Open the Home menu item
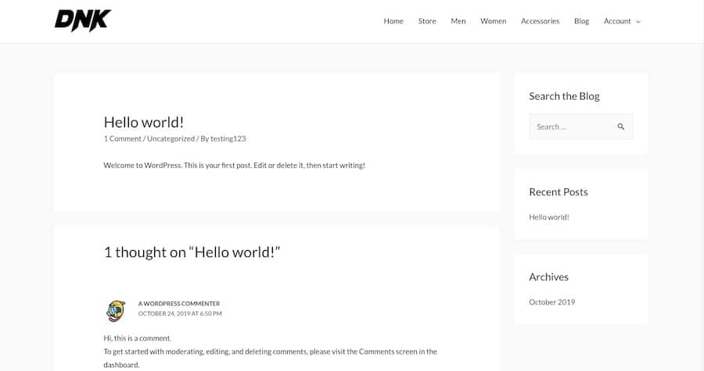Viewport: 704px width, 371px height. (x=393, y=21)
